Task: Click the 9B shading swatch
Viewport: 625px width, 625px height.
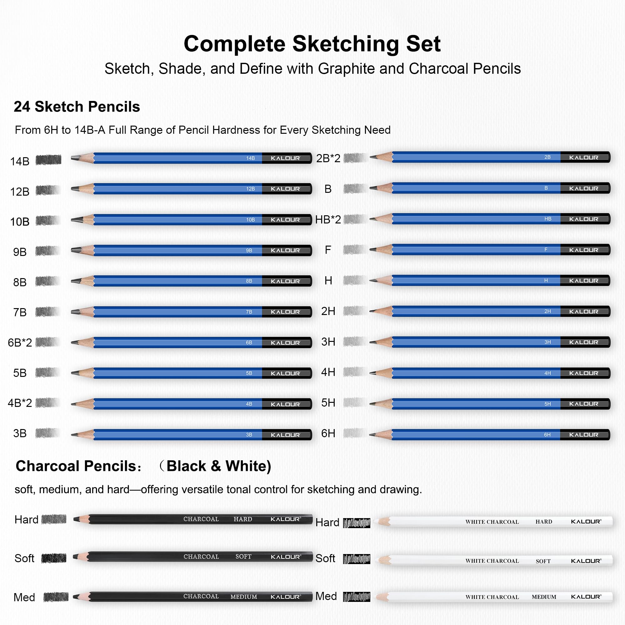Action: tap(47, 251)
